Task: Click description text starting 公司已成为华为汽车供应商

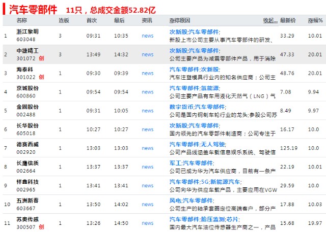Action: click(x=223, y=171)
